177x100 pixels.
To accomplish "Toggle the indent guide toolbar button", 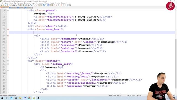I will [x=48, y=5].
